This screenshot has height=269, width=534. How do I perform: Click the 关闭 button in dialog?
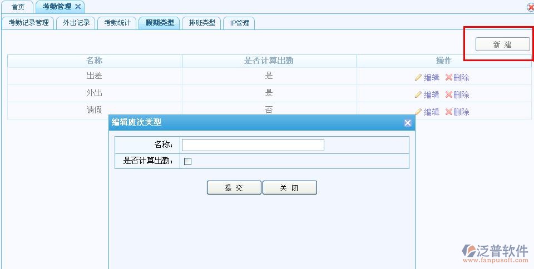(289, 187)
